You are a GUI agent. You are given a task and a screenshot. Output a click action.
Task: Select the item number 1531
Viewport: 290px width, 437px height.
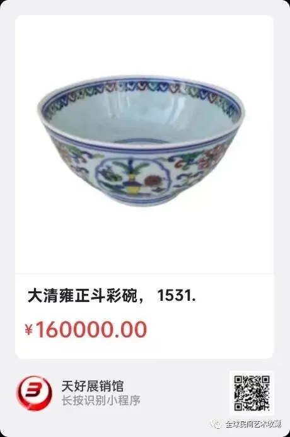[x=177, y=296]
